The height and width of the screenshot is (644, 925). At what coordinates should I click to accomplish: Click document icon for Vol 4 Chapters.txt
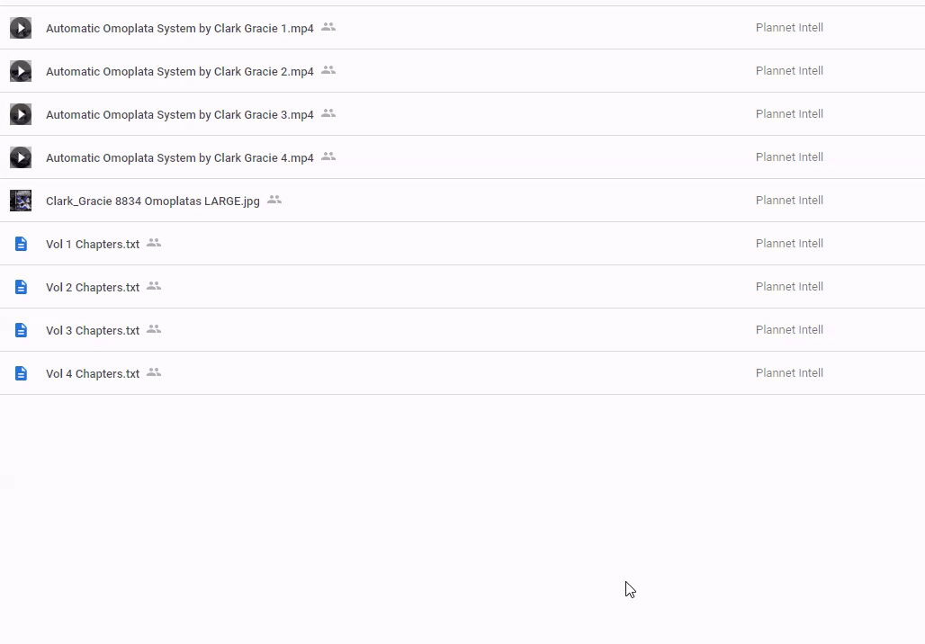(21, 373)
